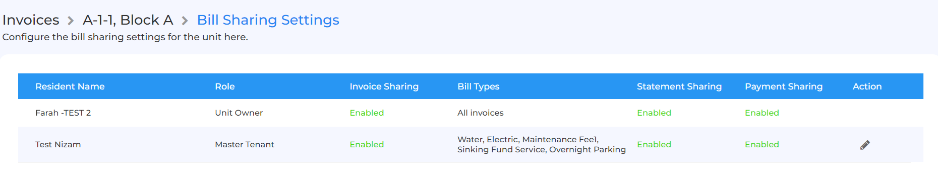Click the chevron before Bill Sharing Settings
938x187 pixels.
point(185,21)
